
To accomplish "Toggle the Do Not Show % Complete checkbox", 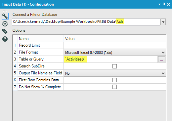I will [x=114, y=87].
